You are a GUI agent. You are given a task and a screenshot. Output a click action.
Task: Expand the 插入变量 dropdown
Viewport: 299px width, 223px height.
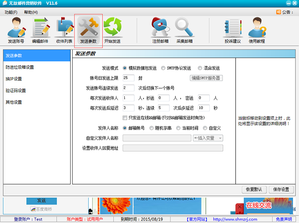coord(208,138)
